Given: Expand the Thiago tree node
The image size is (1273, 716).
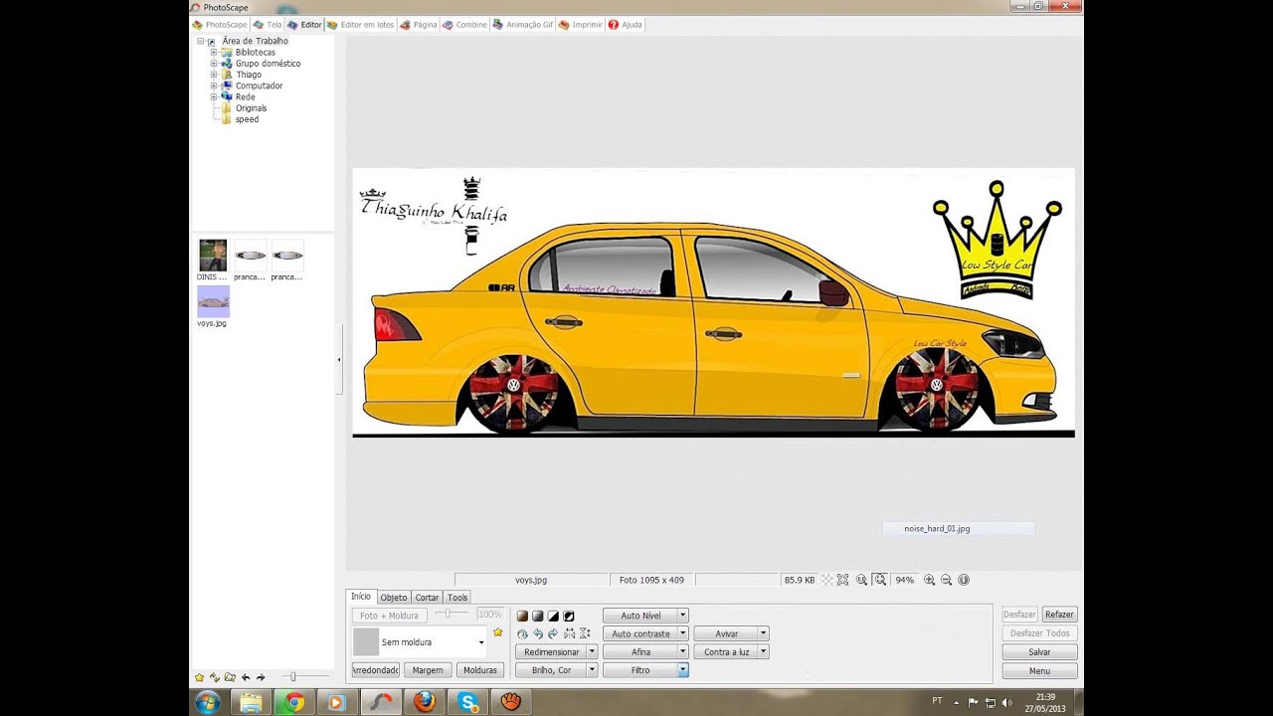Looking at the screenshot, I should pos(214,75).
